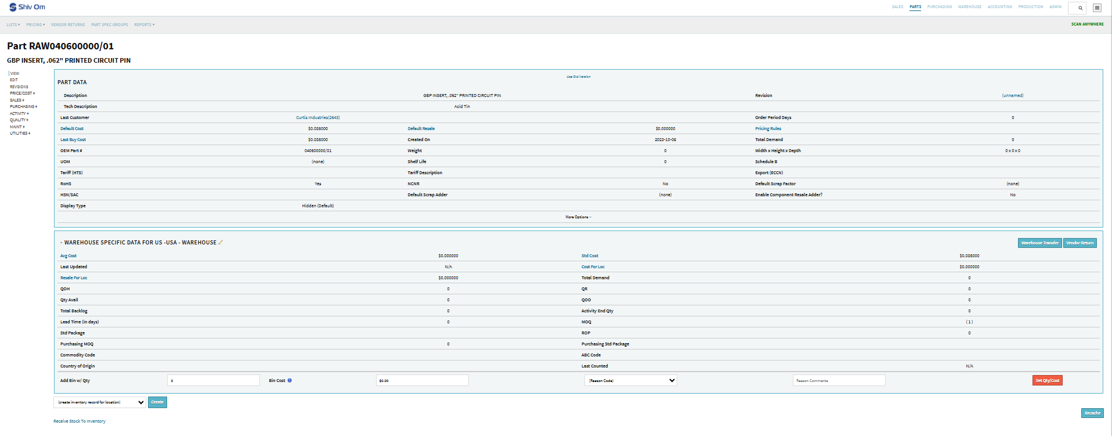
Task: Open the create inventory record location dropdown
Action: [100, 402]
